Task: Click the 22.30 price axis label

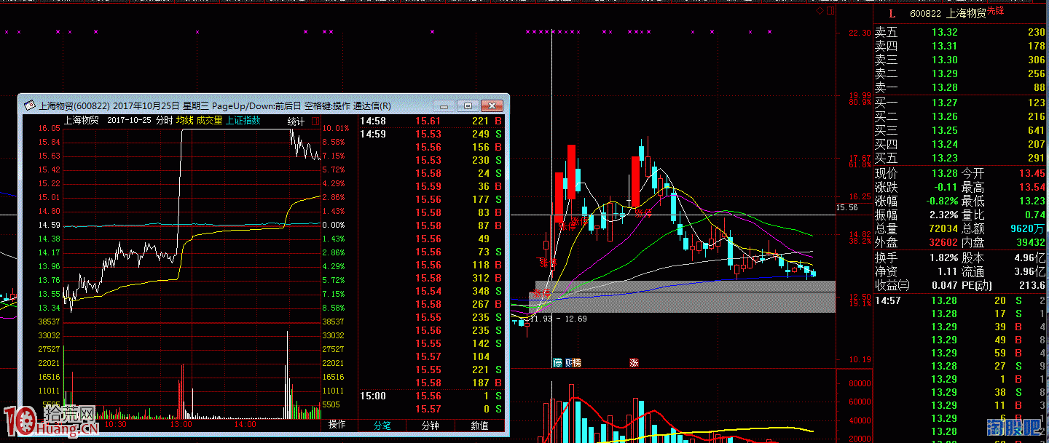Action: pos(859,33)
